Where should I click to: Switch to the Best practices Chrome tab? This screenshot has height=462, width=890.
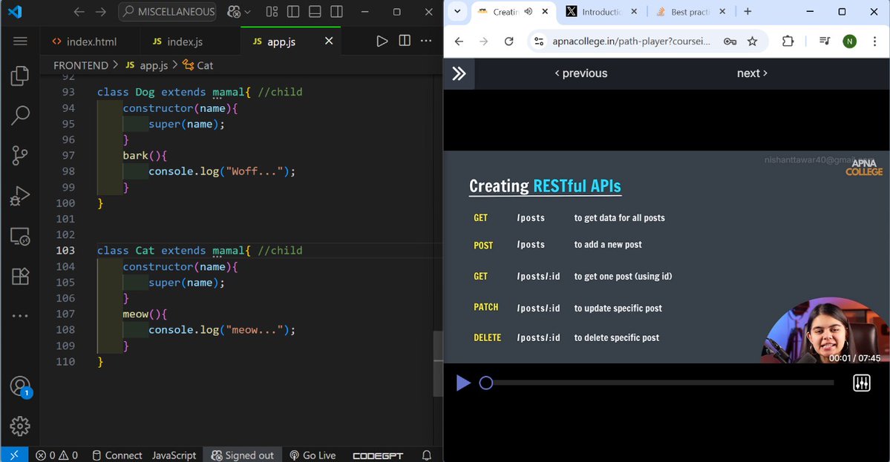(691, 12)
